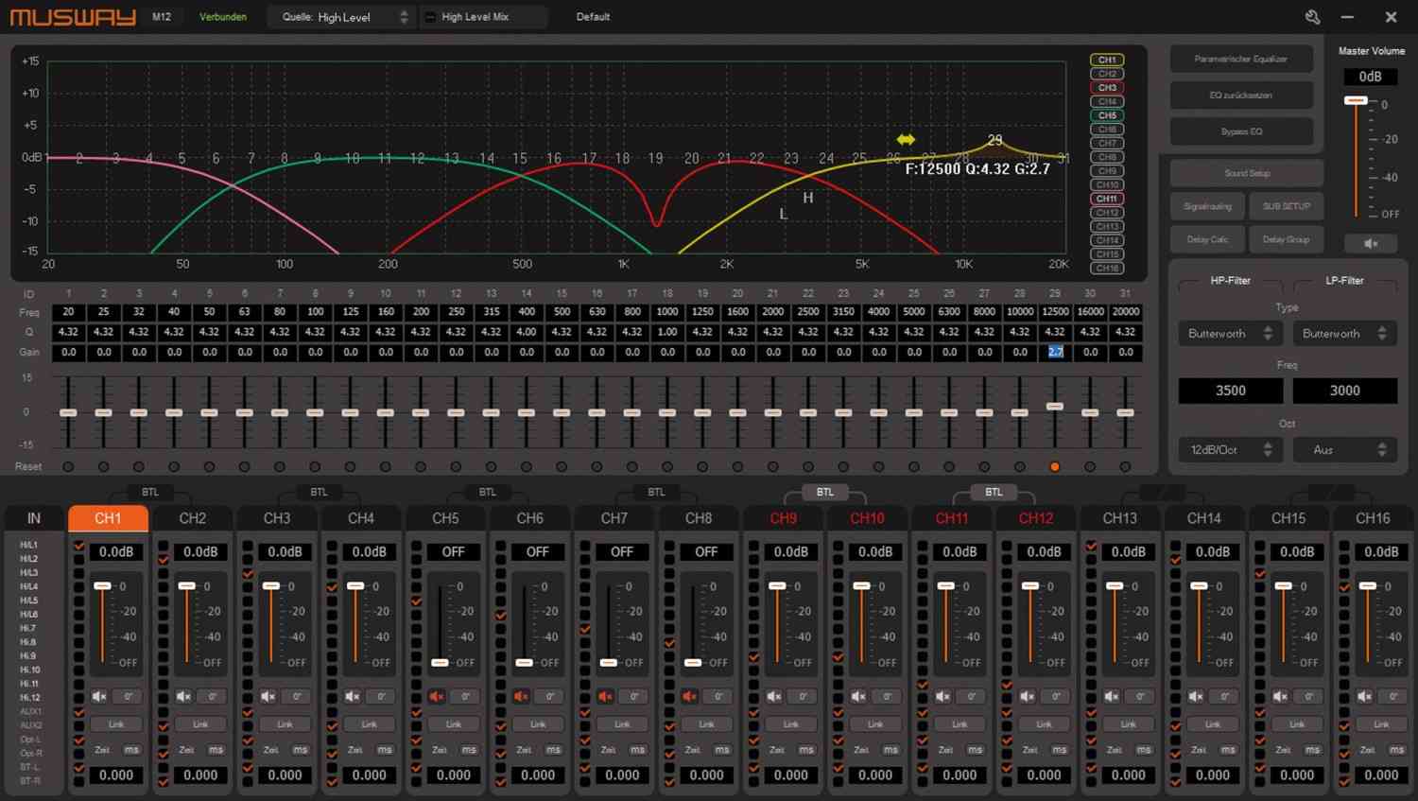Select the IN input column tab
This screenshot has width=1418, height=801.
(34, 518)
